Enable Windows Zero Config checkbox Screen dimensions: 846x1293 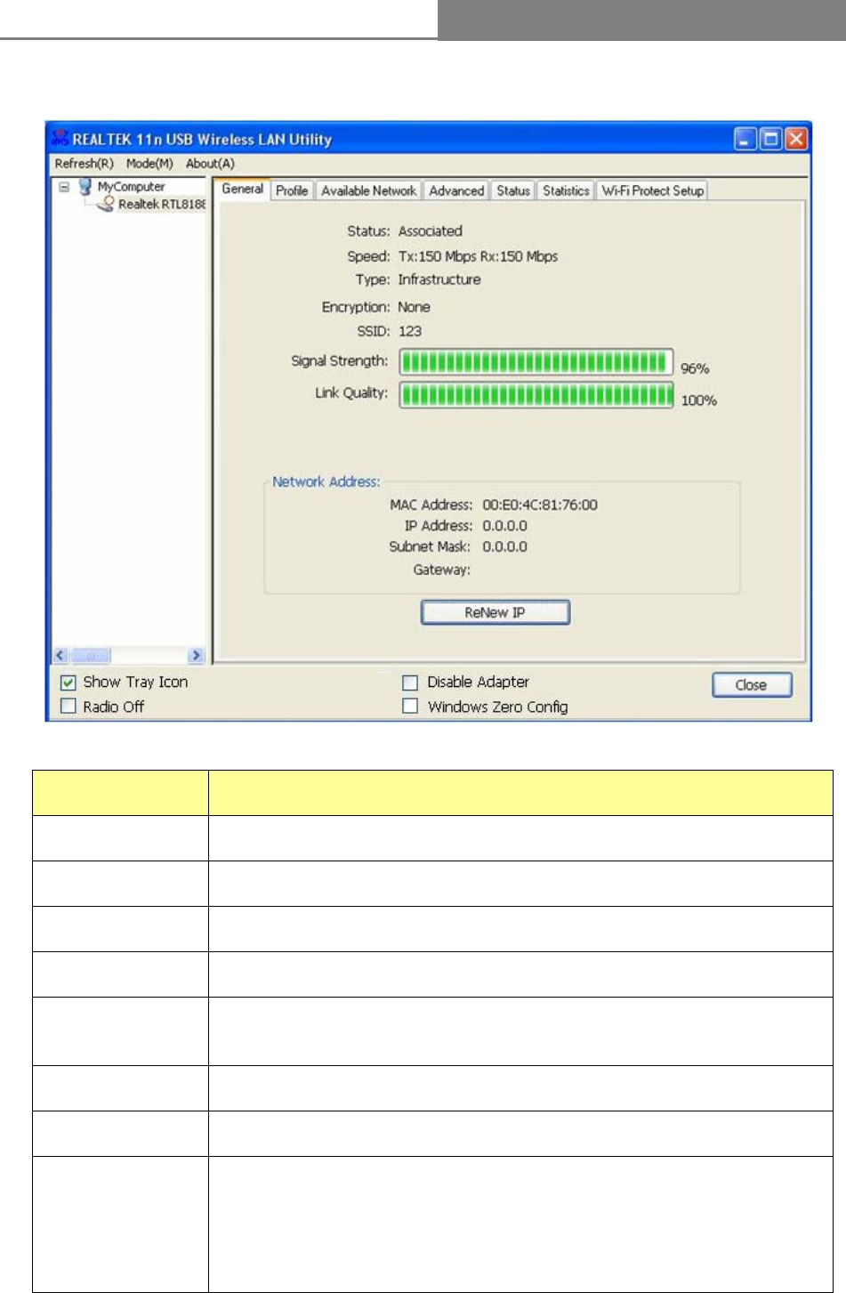coord(410,707)
